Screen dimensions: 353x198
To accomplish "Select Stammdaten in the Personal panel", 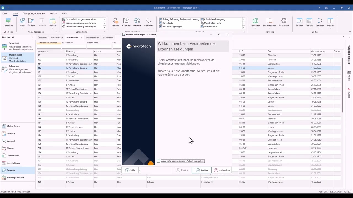I will click(18, 58).
